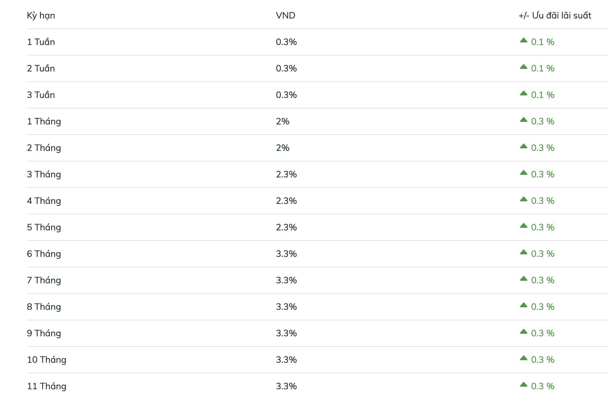The height and width of the screenshot is (395, 608).
Task: Click the 0.3 % bonus rate for 7 Tháng
Action: 543,280
